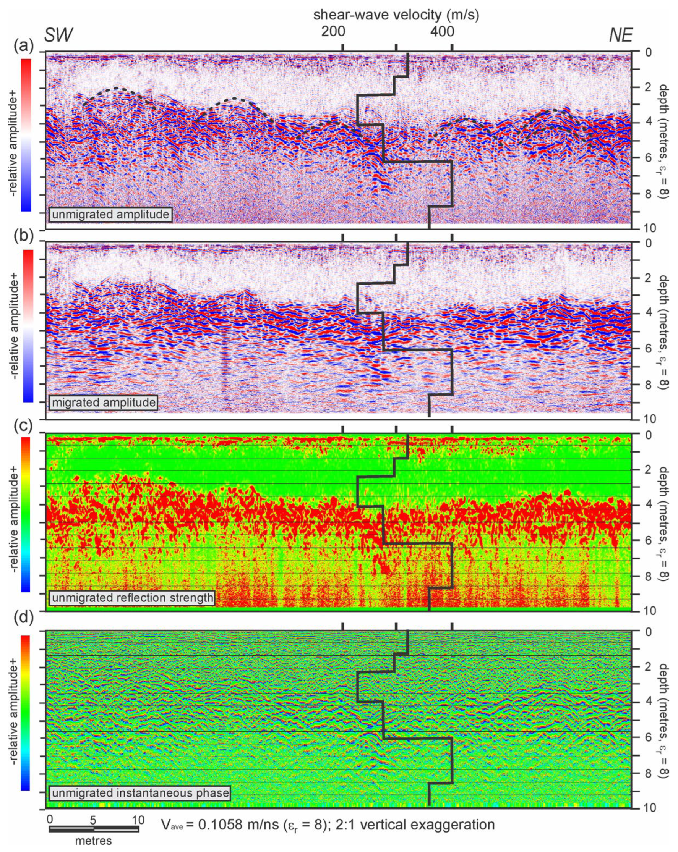Viewport: 678px width, 852px height.
Task: Click the 'unmigrated amplitude' label box
Action: click(110, 215)
